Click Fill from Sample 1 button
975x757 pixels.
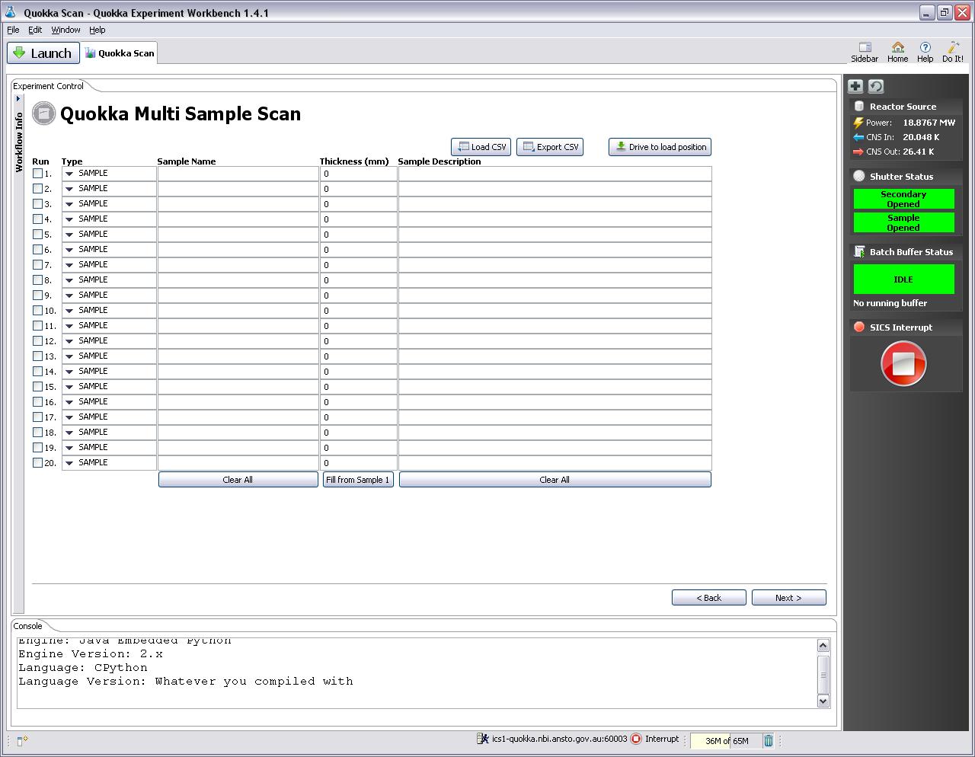358,480
